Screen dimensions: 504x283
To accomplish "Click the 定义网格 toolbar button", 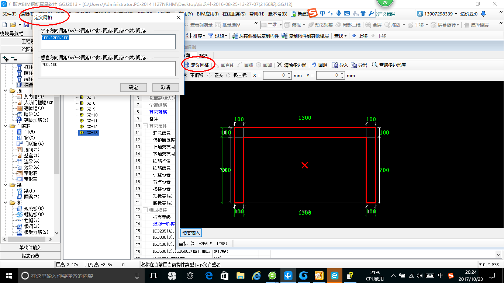I will click(197, 65).
